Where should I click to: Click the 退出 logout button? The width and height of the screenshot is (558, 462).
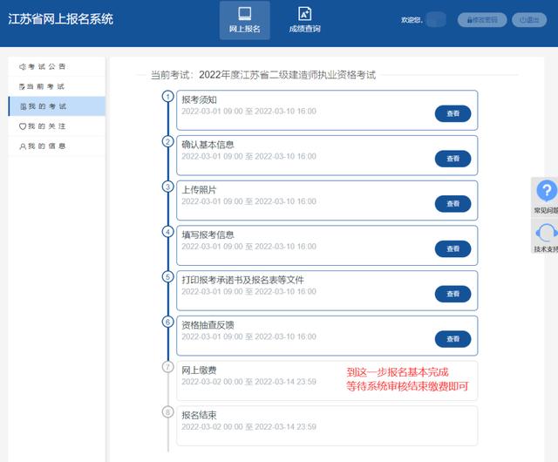(531, 19)
